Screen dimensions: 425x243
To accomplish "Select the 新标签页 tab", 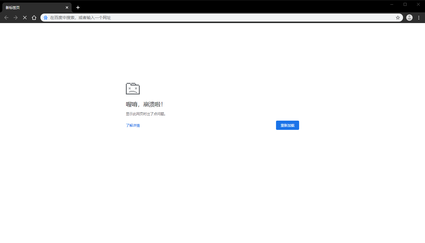I will (x=37, y=8).
